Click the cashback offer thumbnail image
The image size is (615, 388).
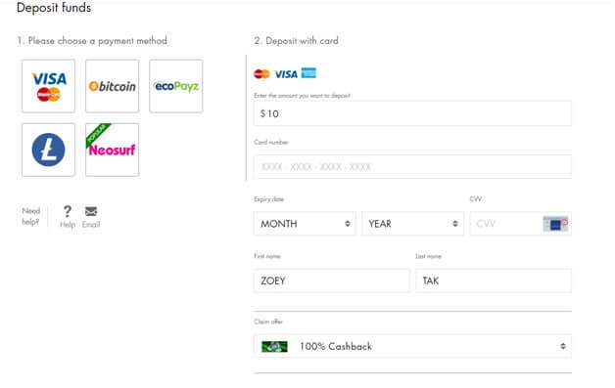pyautogui.click(x=274, y=347)
